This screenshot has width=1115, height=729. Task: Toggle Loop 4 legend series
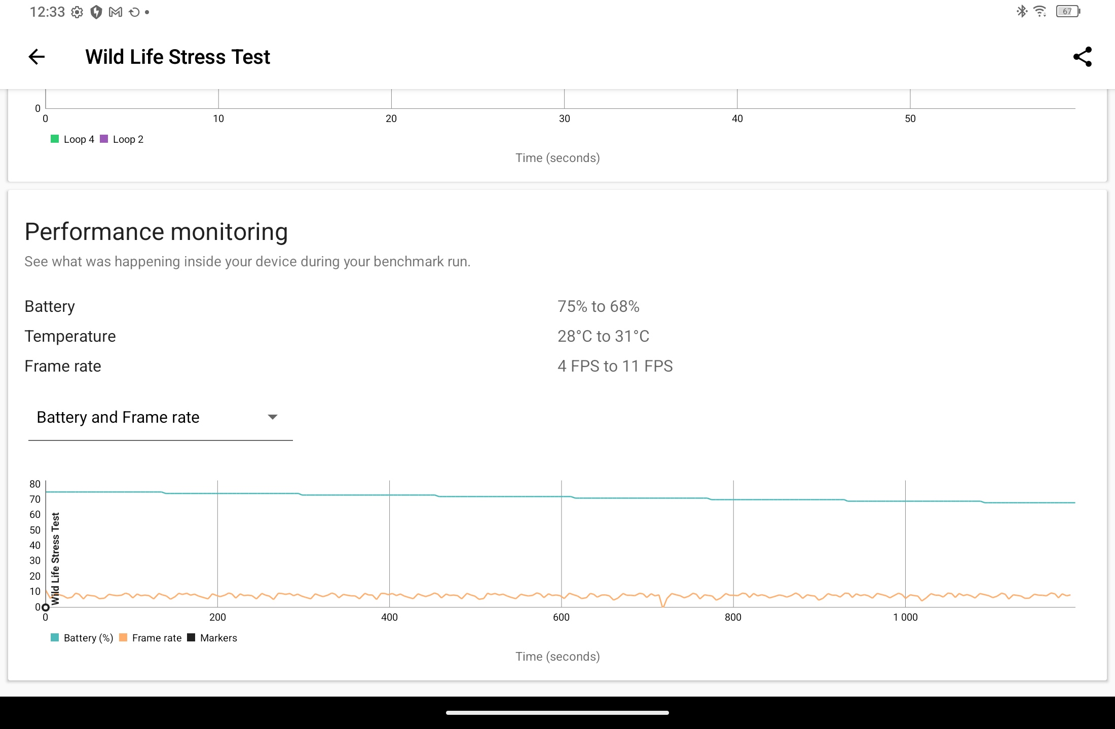72,139
